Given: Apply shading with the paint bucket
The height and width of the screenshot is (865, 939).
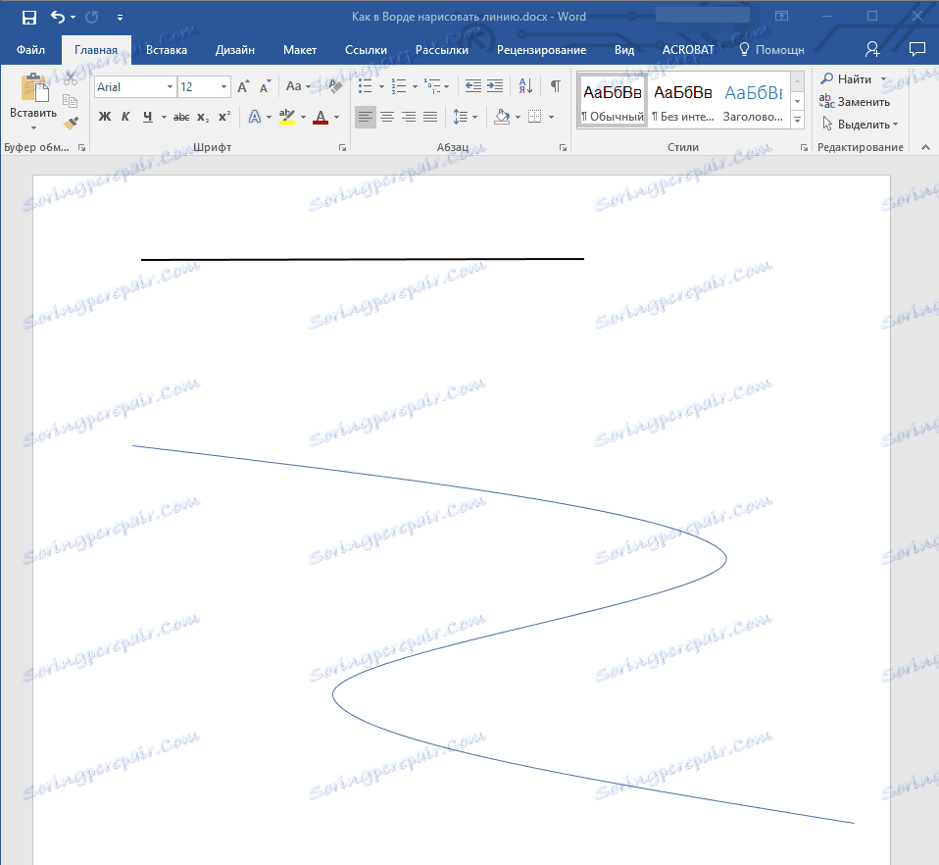Looking at the screenshot, I should 502,117.
